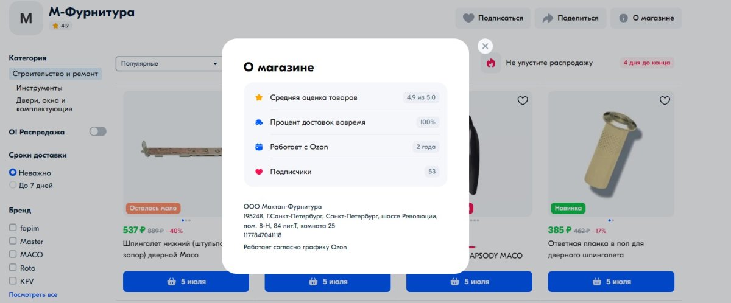Screen dimensions: 731x303
Task: Add brass floor plate product to favorites
Action: [x=665, y=100]
